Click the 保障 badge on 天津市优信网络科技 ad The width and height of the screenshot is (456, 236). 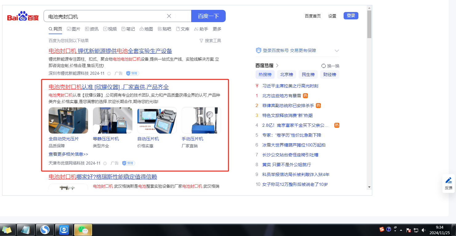(x=128, y=163)
